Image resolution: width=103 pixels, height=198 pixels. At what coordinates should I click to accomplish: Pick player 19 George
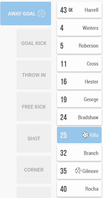coord(79,99)
